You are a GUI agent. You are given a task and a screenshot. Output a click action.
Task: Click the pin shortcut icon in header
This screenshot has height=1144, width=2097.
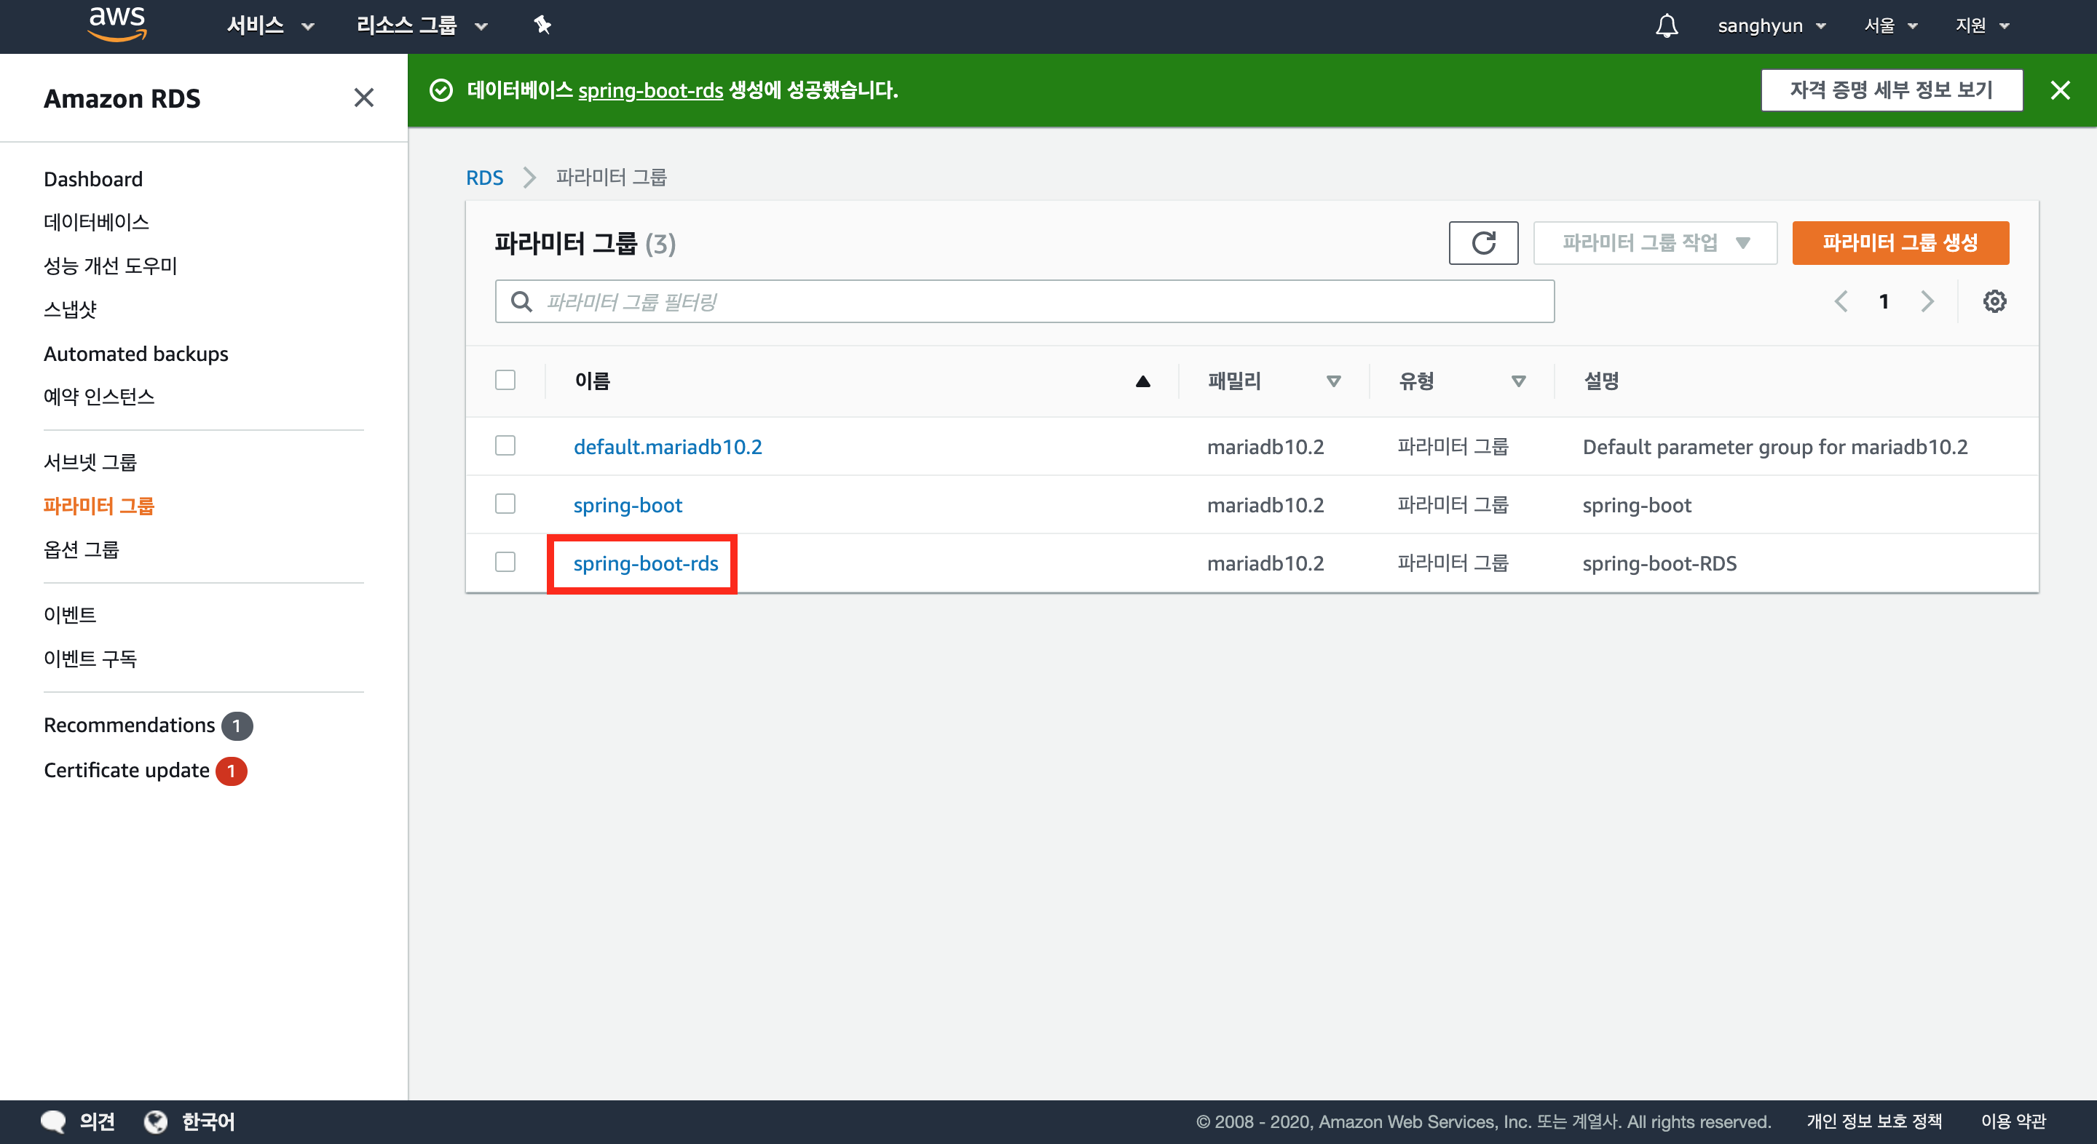pos(542,25)
